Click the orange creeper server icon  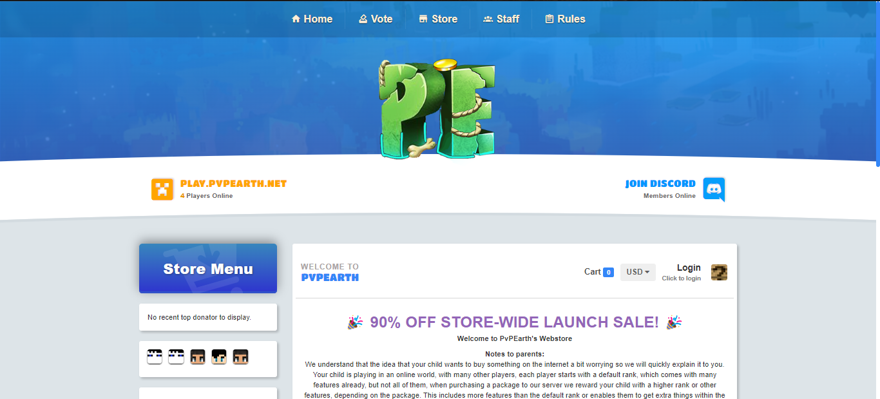click(x=162, y=190)
